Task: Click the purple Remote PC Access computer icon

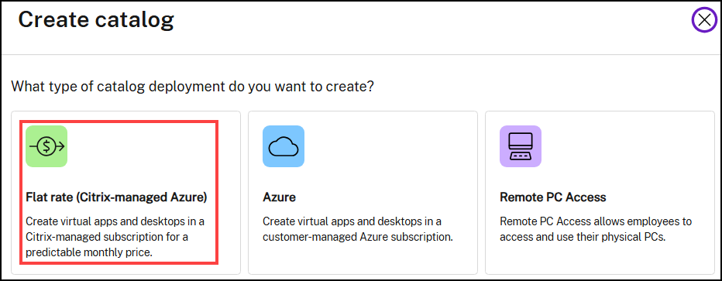Action: 521,146
